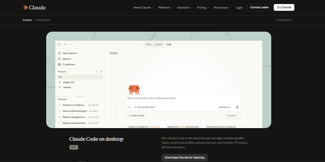This screenshot has height=162, width=325.
Task: Open the Resources dropdown menu
Action: pyautogui.click(x=222, y=8)
